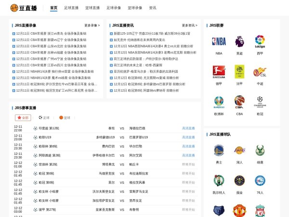
Task: Select the Lakers (湖人) team logo
Action: [x=239, y=151]
